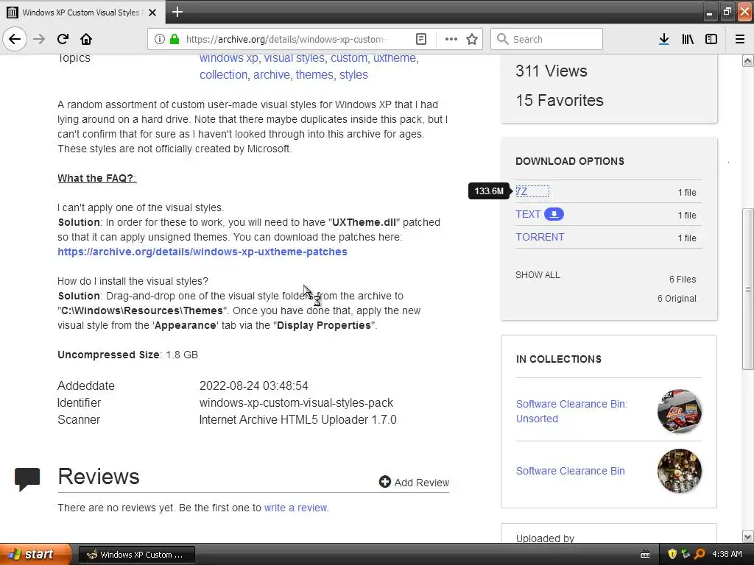The height and width of the screenshot is (565, 754).
Task: Open the 'collection' topic link
Action: [224, 75]
